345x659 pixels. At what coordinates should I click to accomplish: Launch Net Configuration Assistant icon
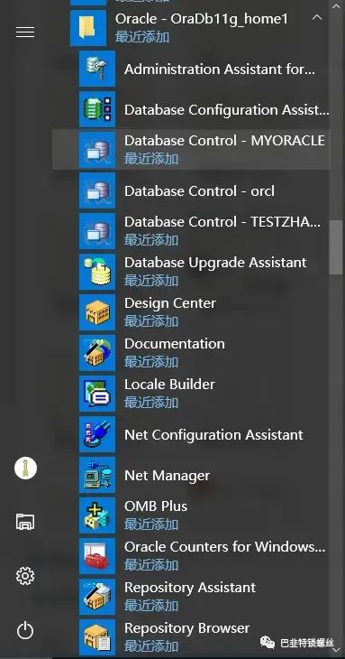tap(97, 433)
